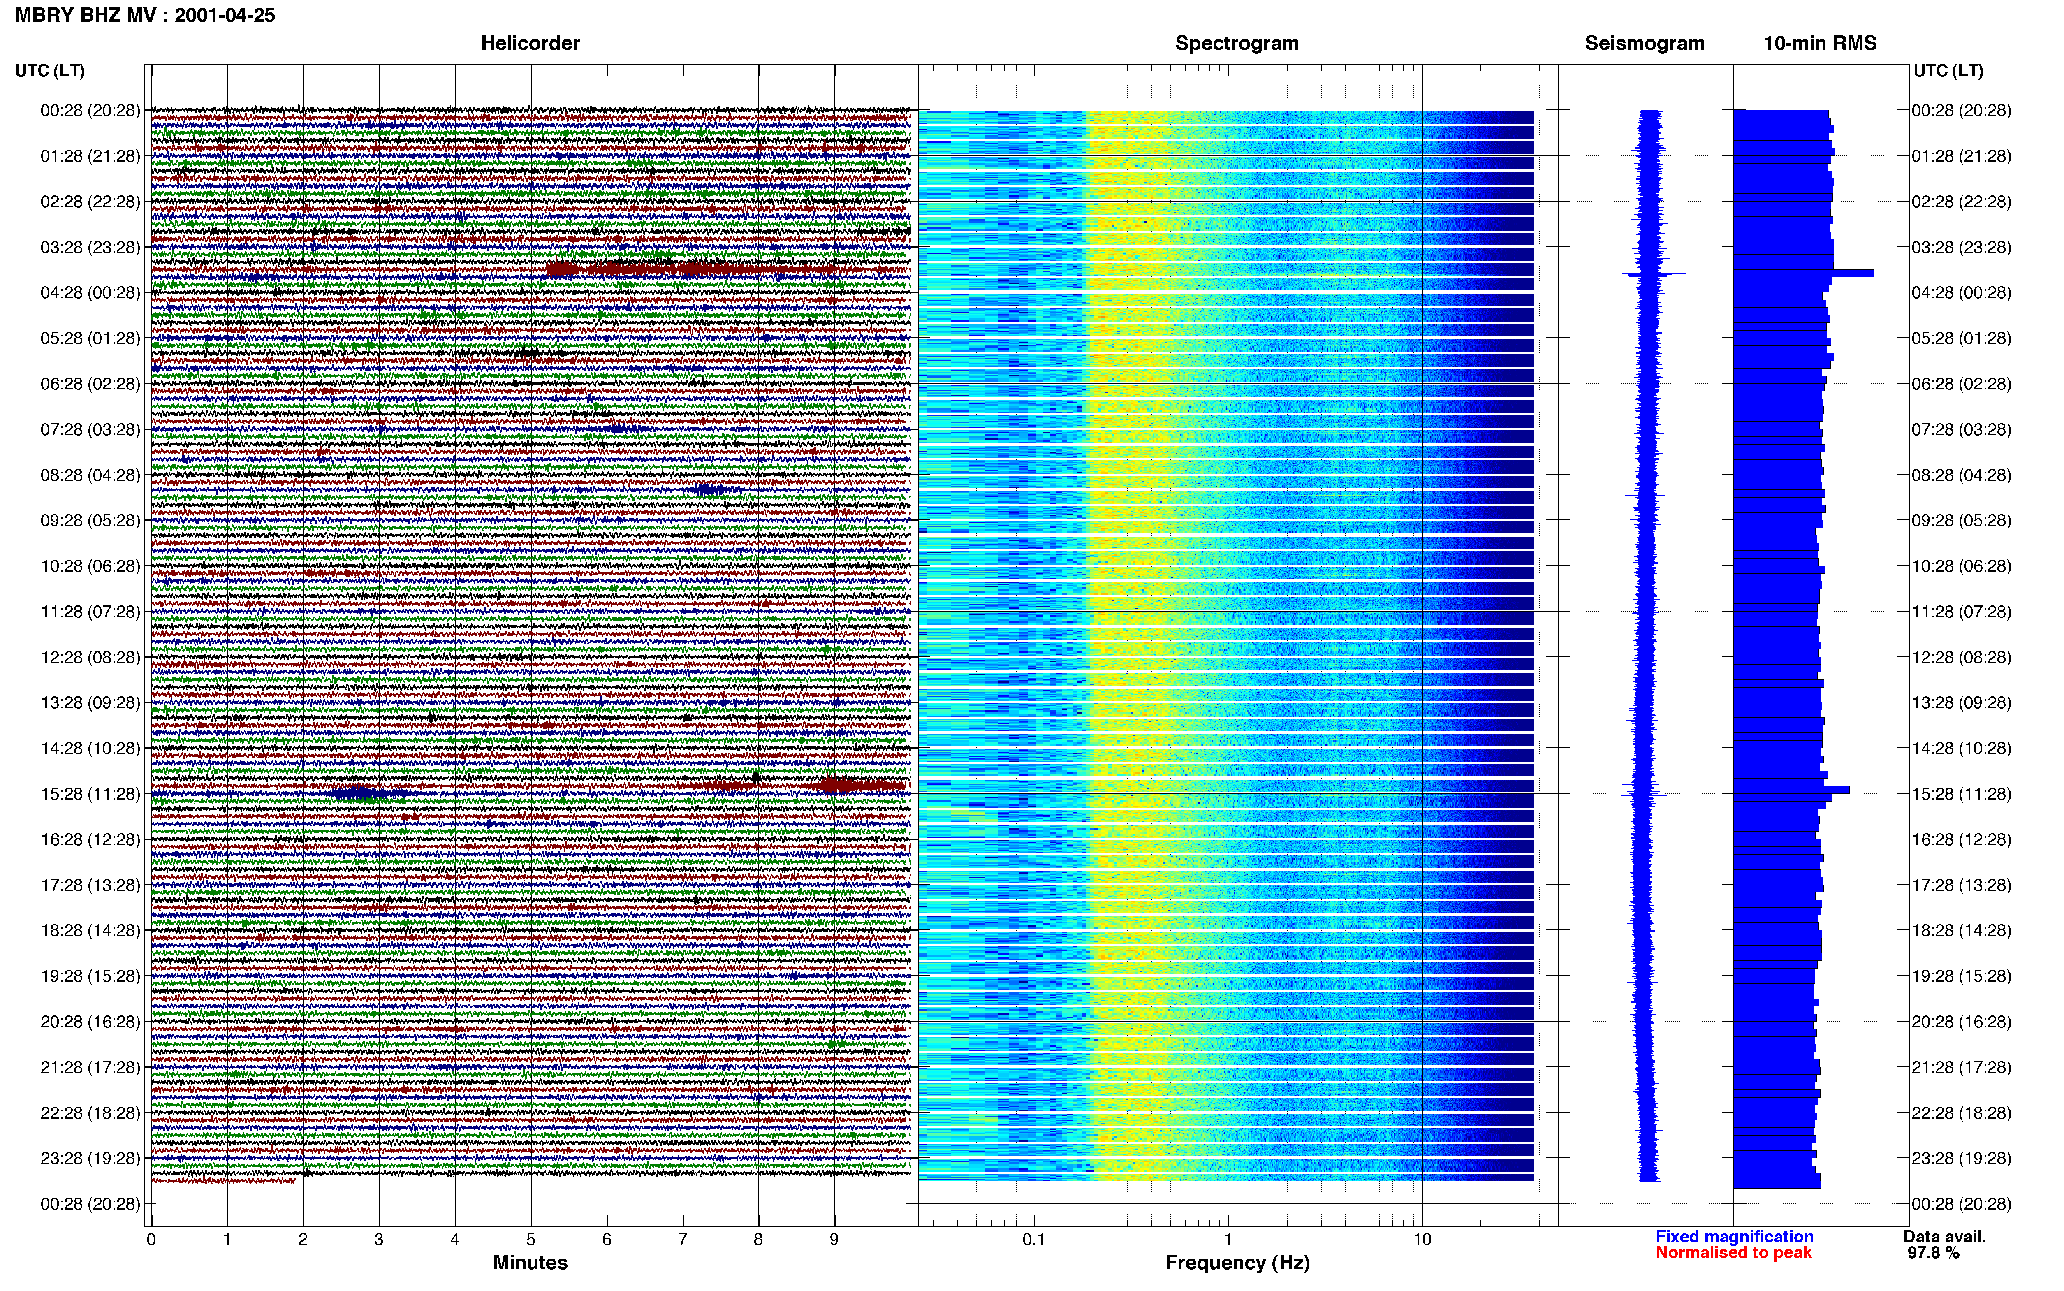The image size is (2064, 1291).
Task: Click the seismogram spike near 15:28
Action: tap(1646, 794)
